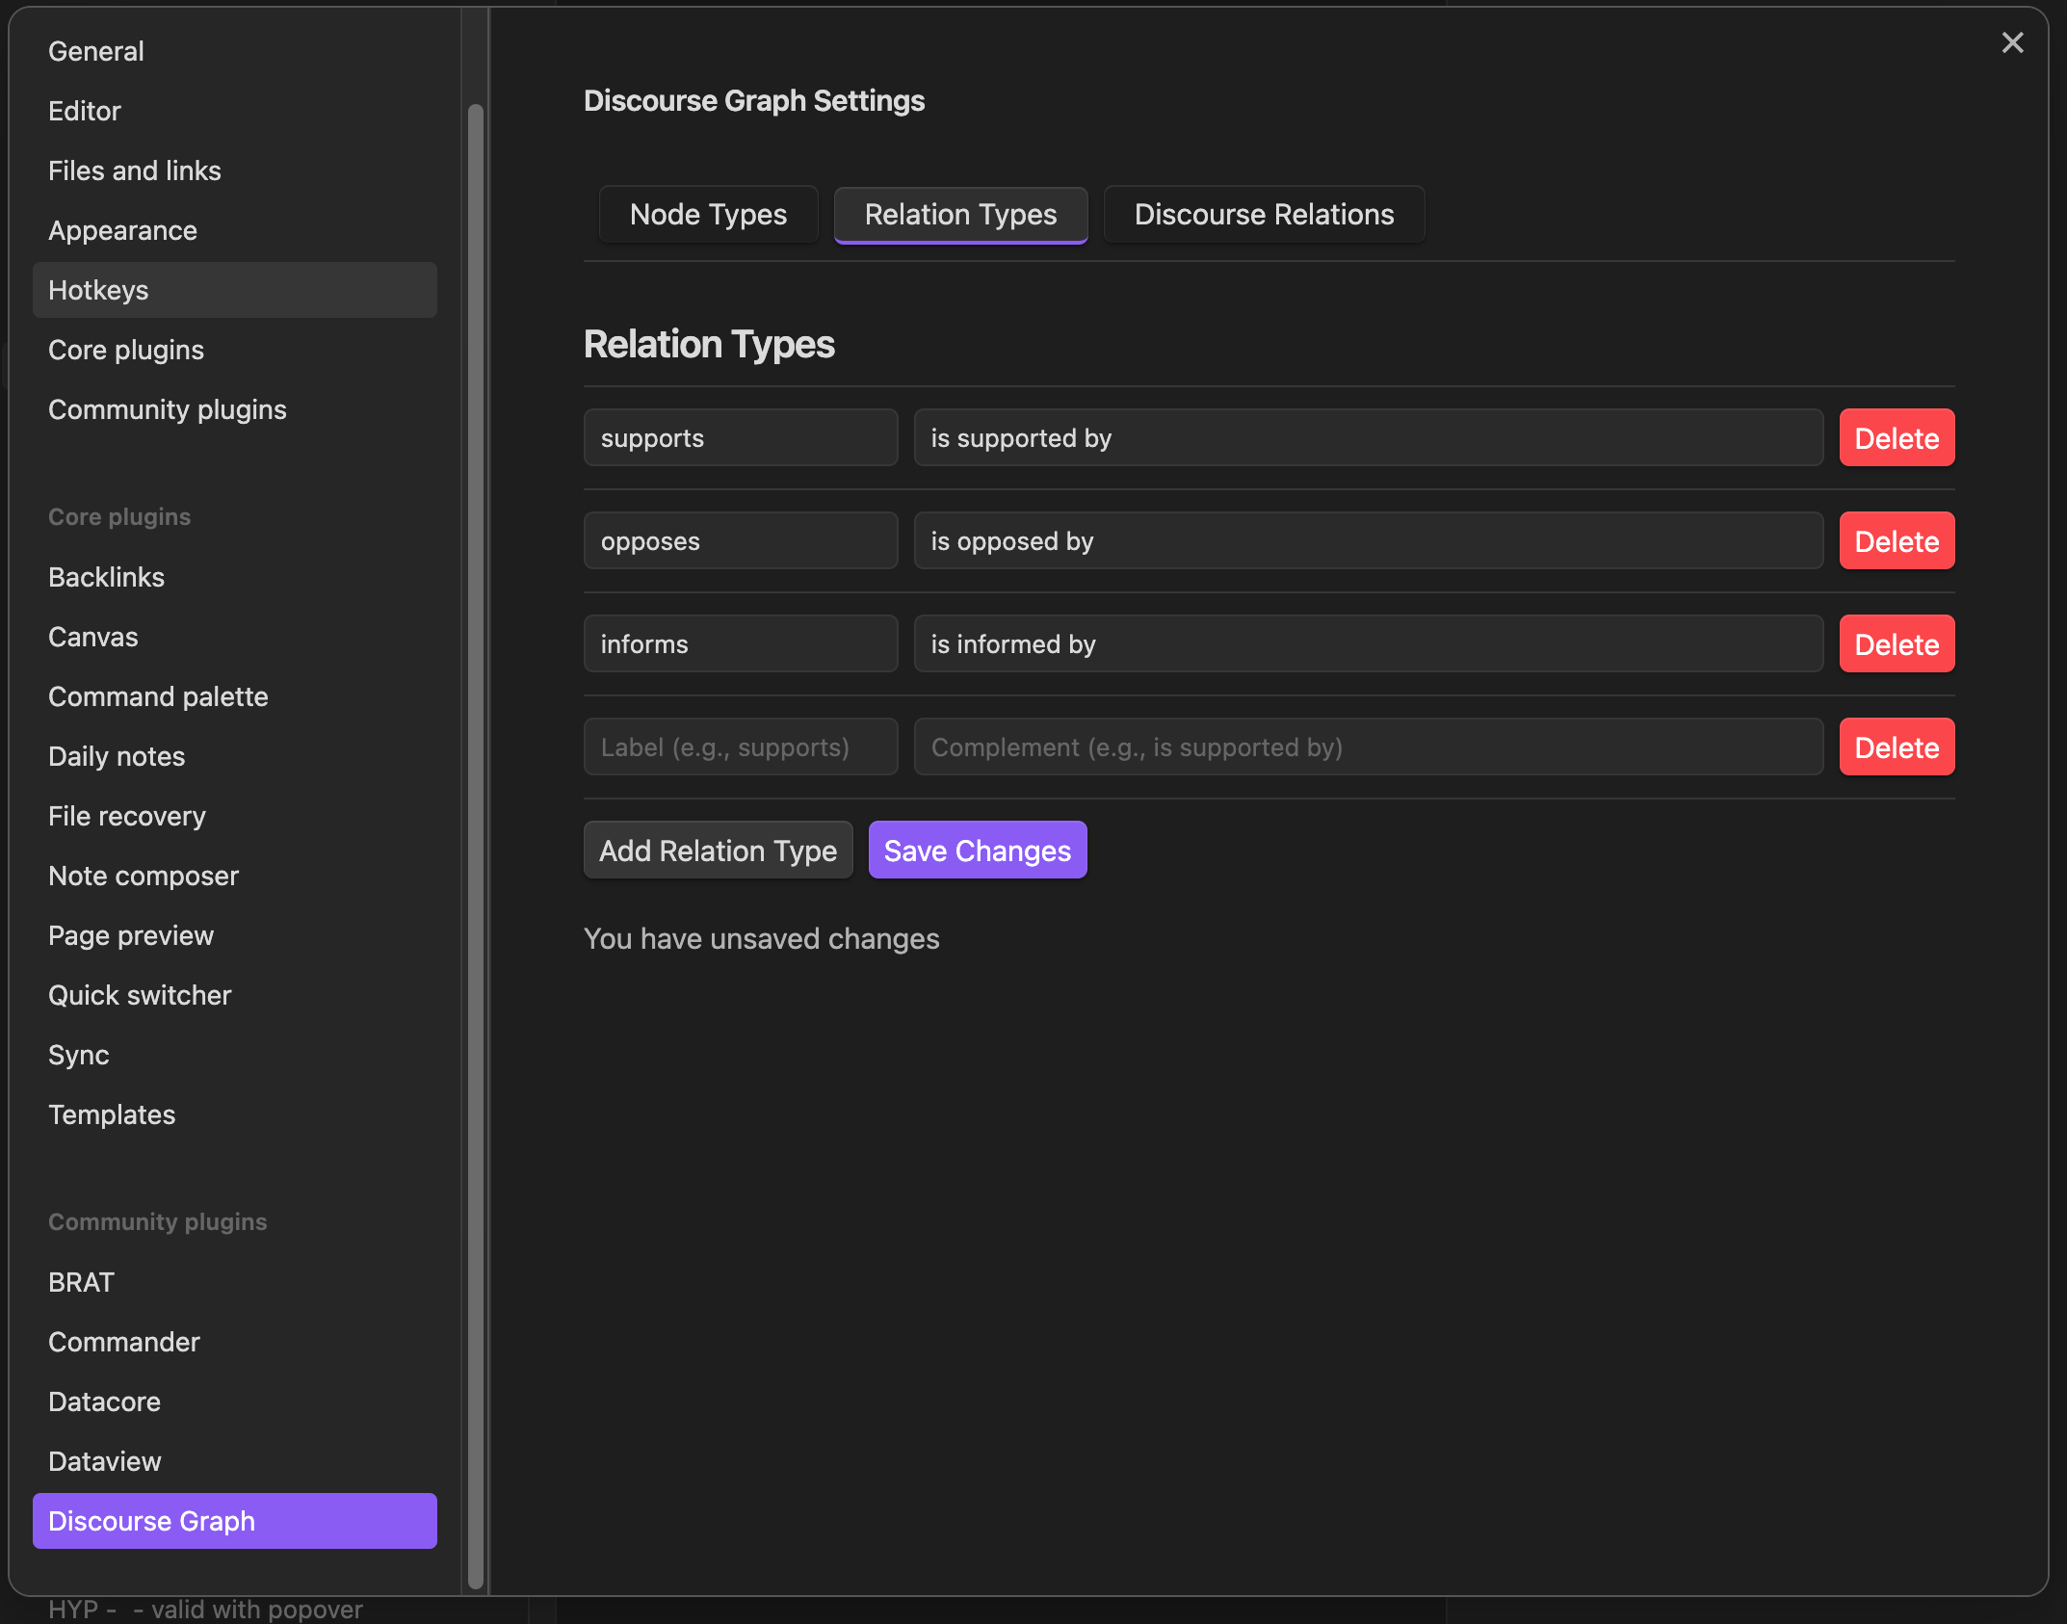The image size is (2067, 1624).
Task: Open Appearance settings
Action: pos(122,230)
